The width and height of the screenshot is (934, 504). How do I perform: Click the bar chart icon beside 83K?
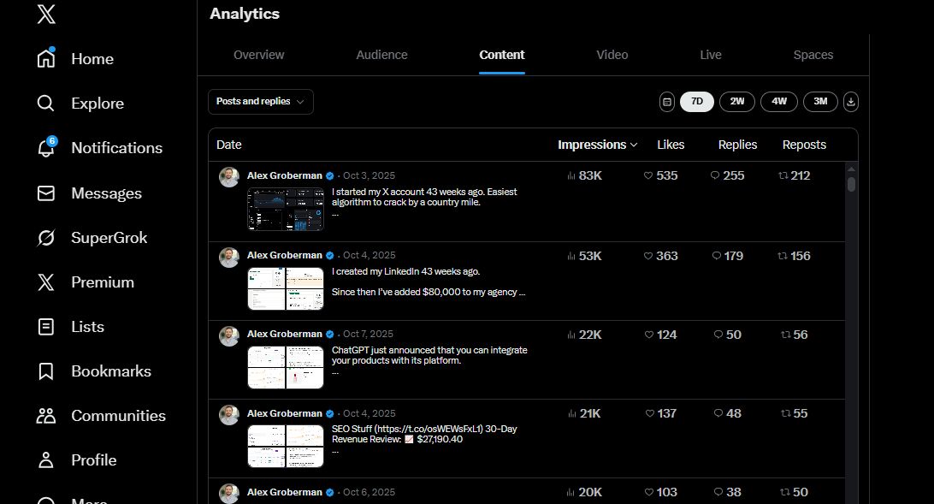click(x=571, y=175)
